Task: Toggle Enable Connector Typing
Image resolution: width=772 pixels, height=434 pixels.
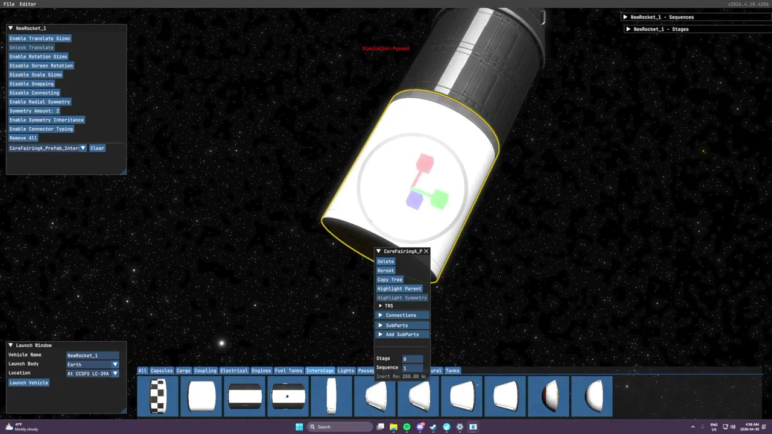Action: [x=41, y=129]
